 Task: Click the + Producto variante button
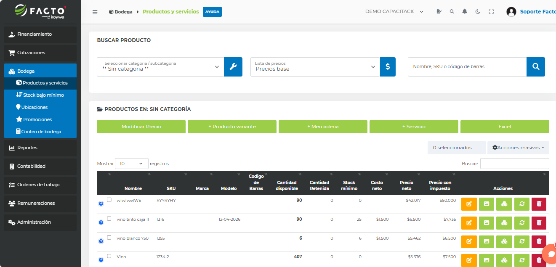click(232, 127)
